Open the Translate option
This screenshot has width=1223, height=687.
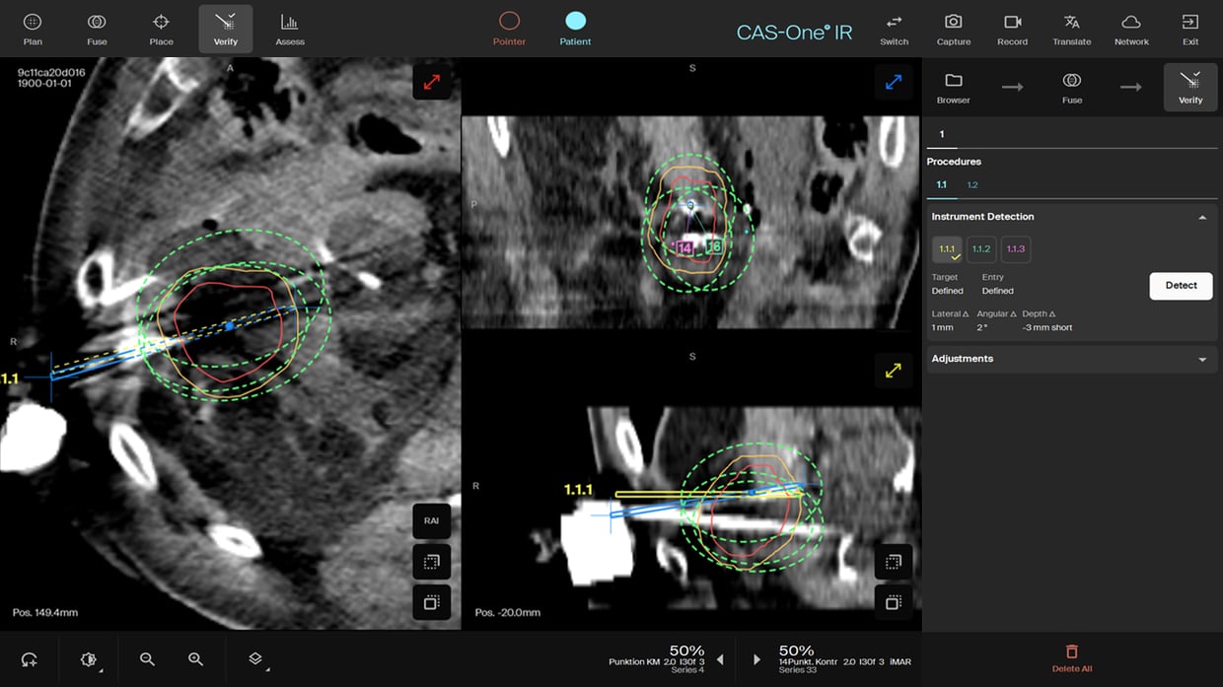click(1071, 29)
